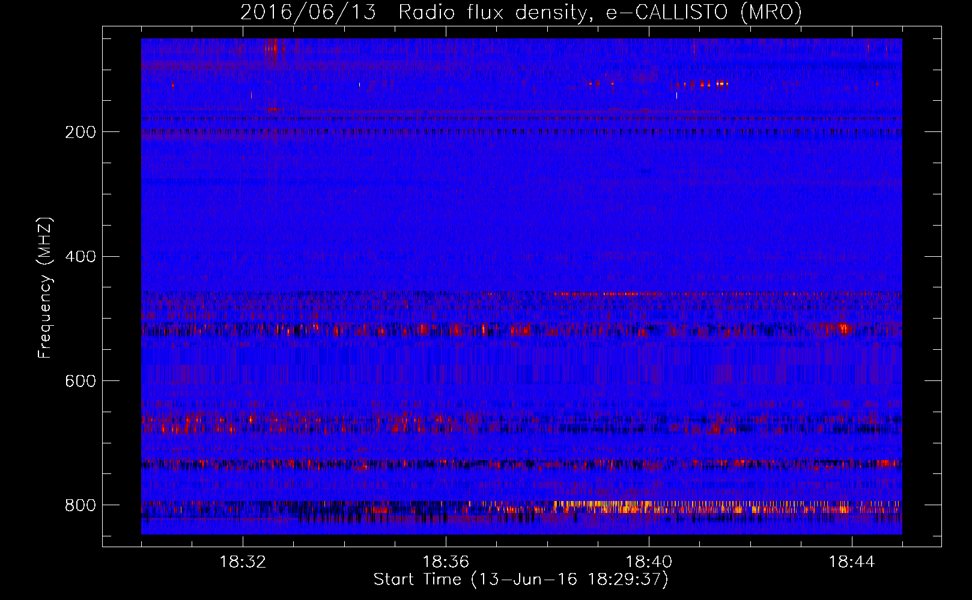Click the 18:40 time tick label
This screenshot has width=972, height=600.
pos(649,562)
